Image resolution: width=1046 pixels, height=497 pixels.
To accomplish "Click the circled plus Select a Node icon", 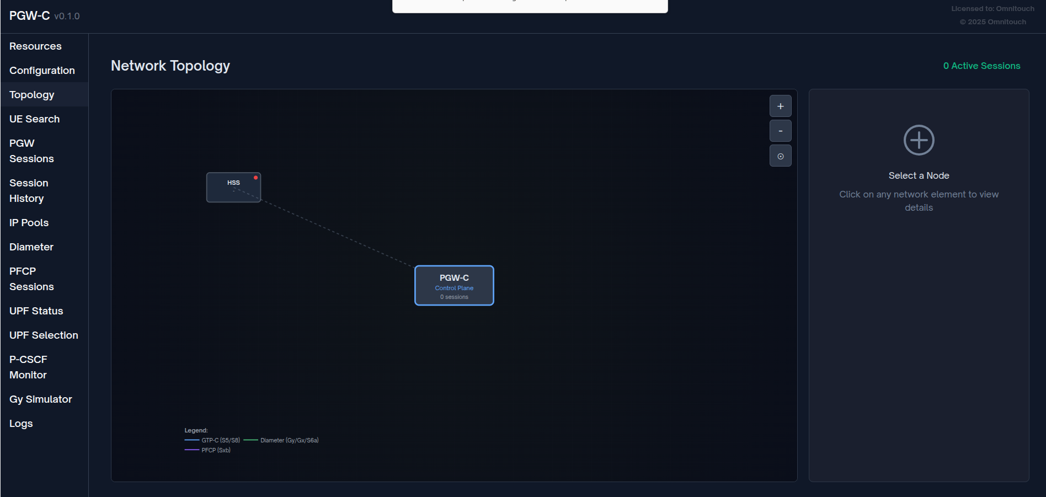I will [919, 140].
